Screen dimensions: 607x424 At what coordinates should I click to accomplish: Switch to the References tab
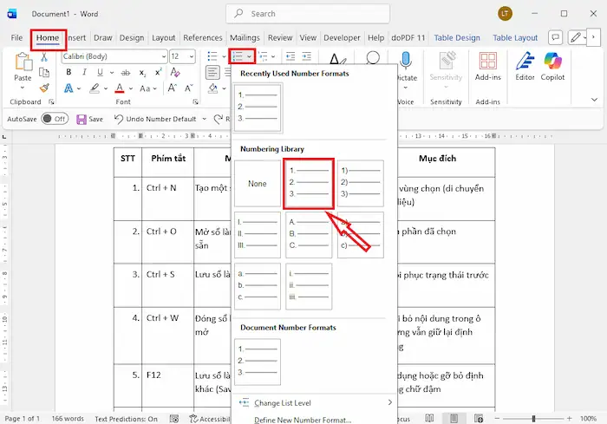203,38
